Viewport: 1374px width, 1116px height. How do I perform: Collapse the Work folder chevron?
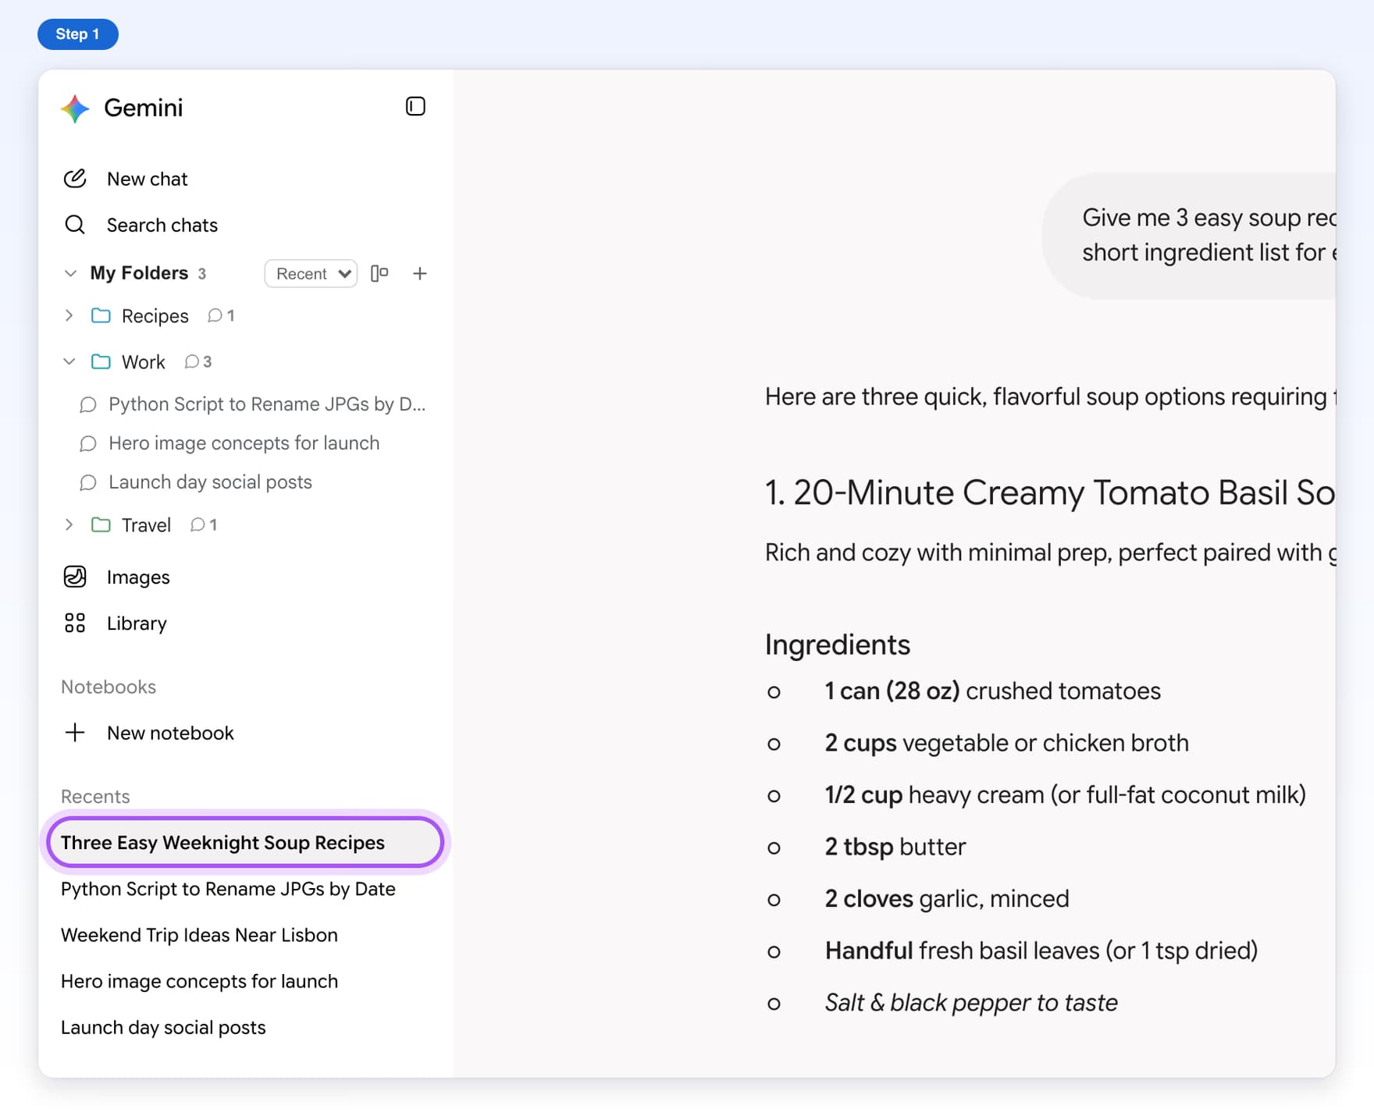pos(69,361)
